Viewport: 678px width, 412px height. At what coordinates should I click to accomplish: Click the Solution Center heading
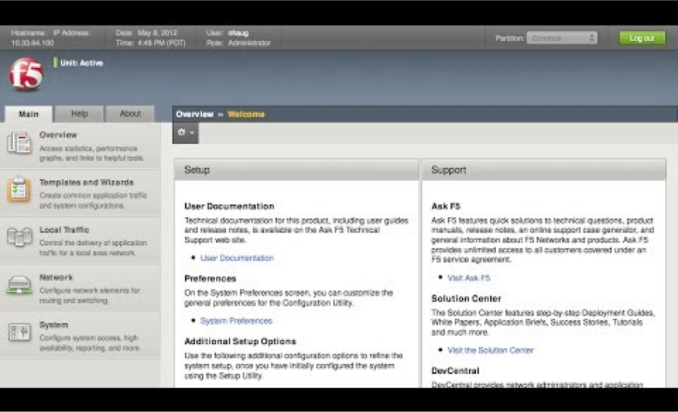(466, 298)
